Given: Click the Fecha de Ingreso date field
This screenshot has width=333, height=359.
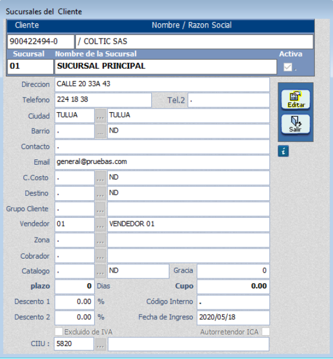Looking at the screenshot, I should click(233, 318).
